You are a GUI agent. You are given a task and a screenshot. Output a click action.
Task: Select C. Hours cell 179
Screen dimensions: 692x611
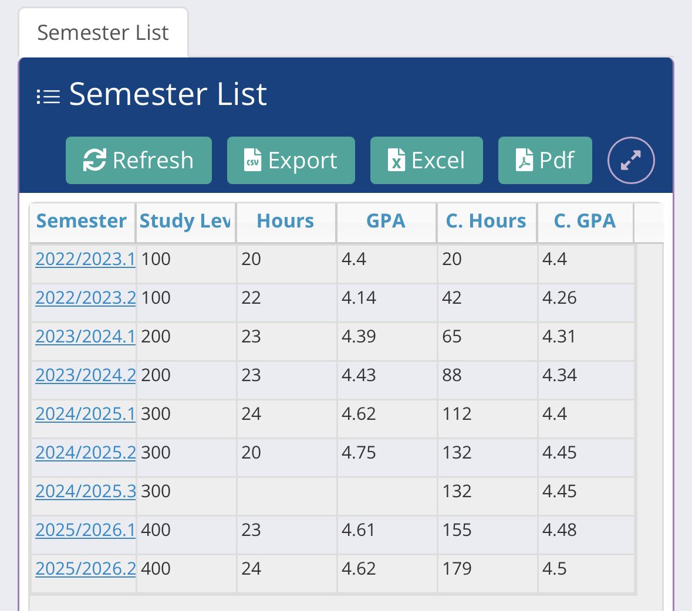[488, 573]
